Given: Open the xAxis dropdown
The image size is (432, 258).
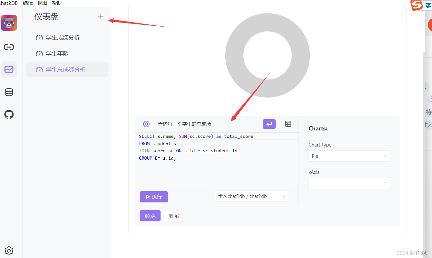Looking at the screenshot, I should tap(349, 183).
